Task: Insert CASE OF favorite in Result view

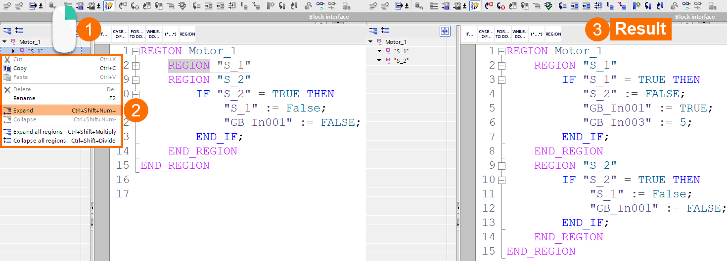Action: click(x=486, y=34)
